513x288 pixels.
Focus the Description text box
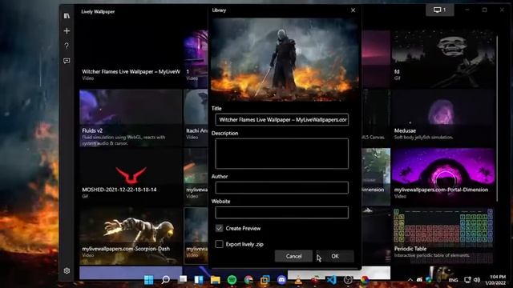coord(281,154)
